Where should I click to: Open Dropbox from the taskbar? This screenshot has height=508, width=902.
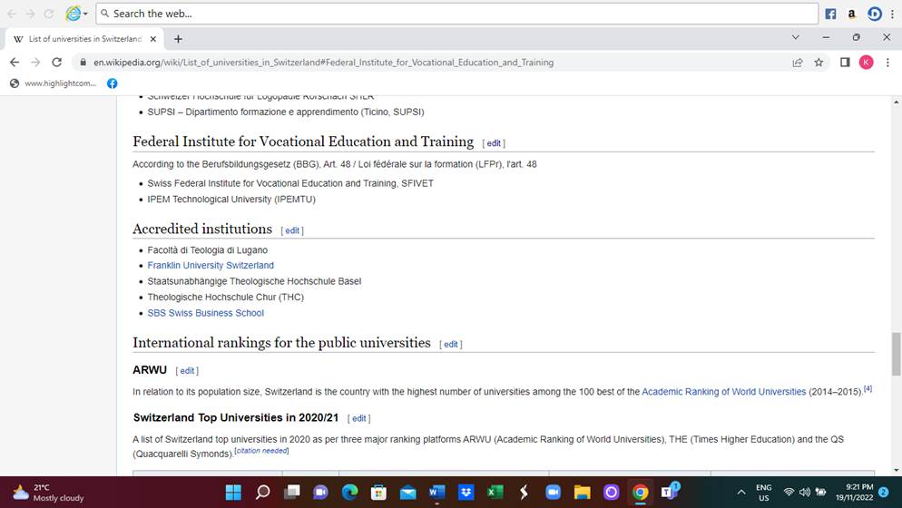(x=466, y=493)
